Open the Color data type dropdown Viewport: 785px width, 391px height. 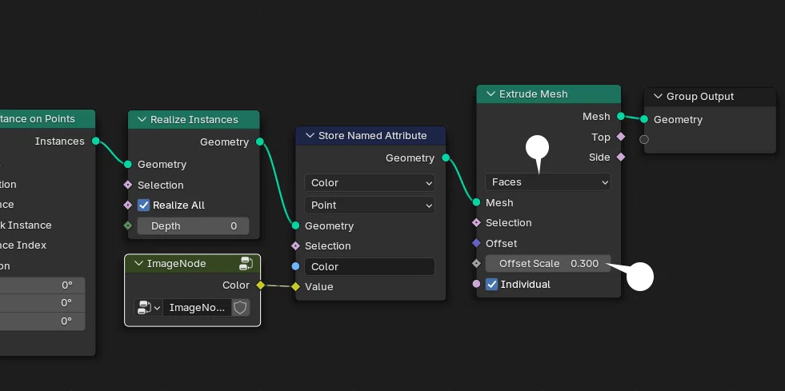370,183
